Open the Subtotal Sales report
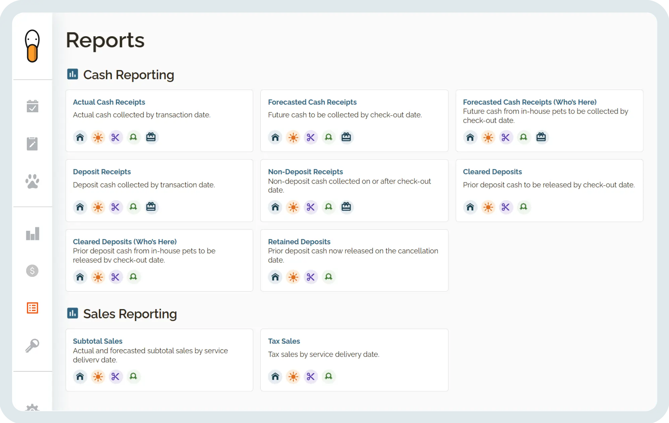Viewport: 669px width, 423px height. coord(98,341)
